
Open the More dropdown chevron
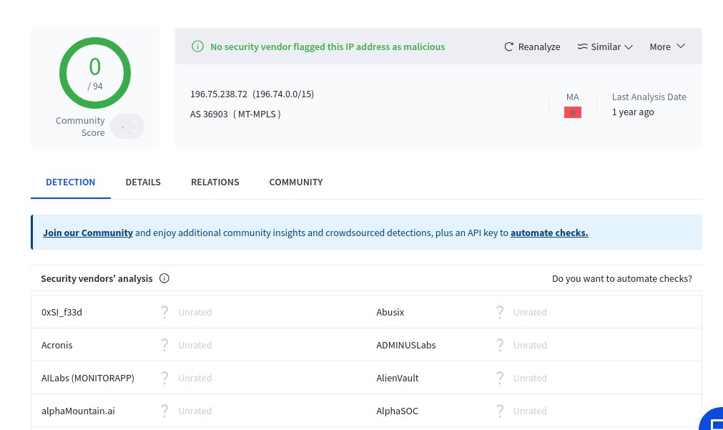click(x=681, y=46)
